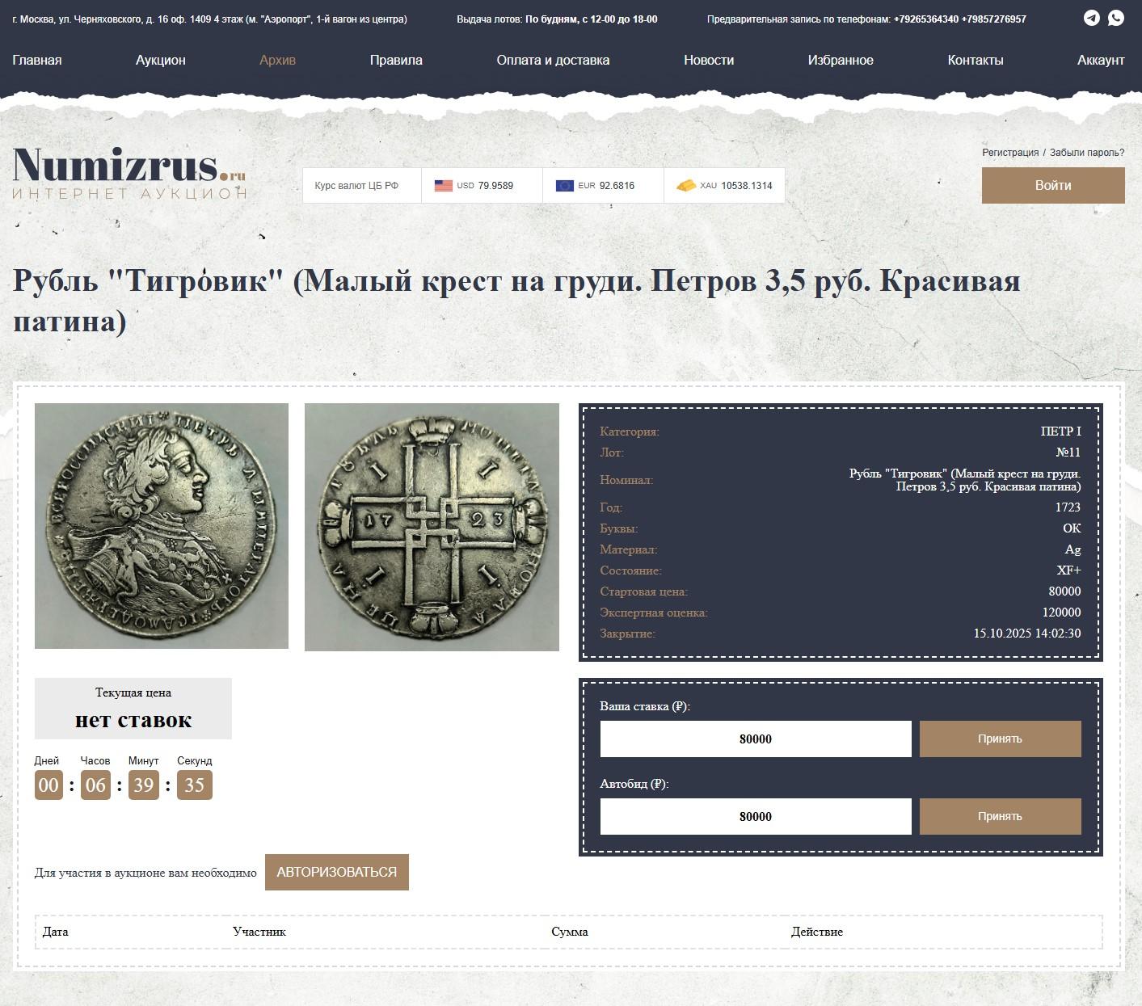Click the Войти button
The width and height of the screenshot is (1142, 1006).
(1053, 185)
